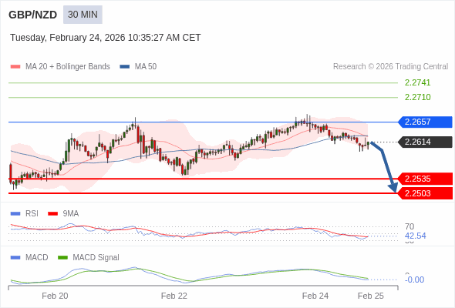This screenshot has width=455, height=308.
Task: Click the RSI legend label
Action: [32, 214]
